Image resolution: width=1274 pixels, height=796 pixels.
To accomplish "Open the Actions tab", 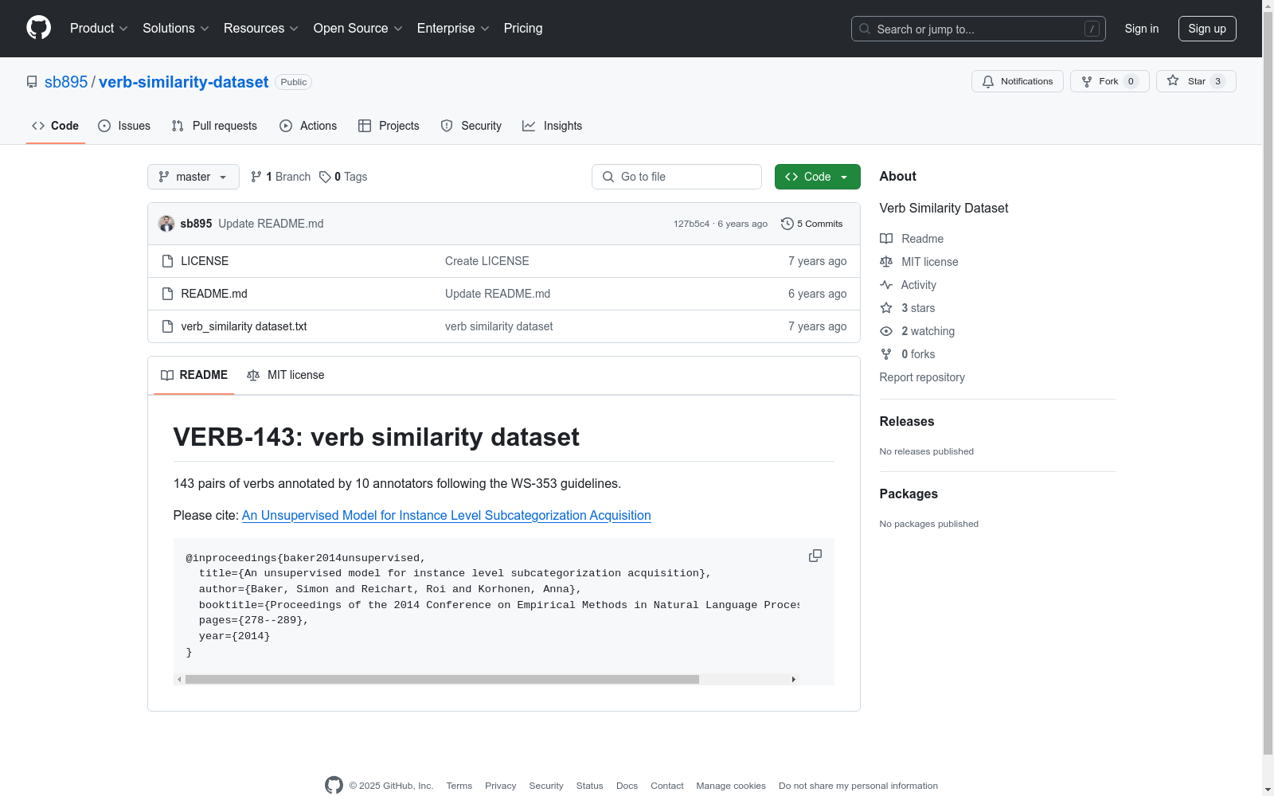I will (308, 126).
